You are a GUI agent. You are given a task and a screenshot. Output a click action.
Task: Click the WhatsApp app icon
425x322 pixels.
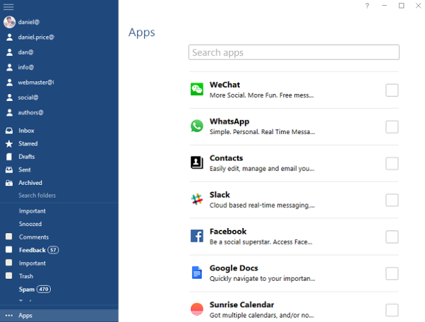pyautogui.click(x=197, y=126)
